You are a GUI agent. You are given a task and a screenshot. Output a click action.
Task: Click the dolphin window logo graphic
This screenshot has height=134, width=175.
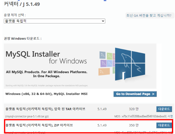point(130,64)
